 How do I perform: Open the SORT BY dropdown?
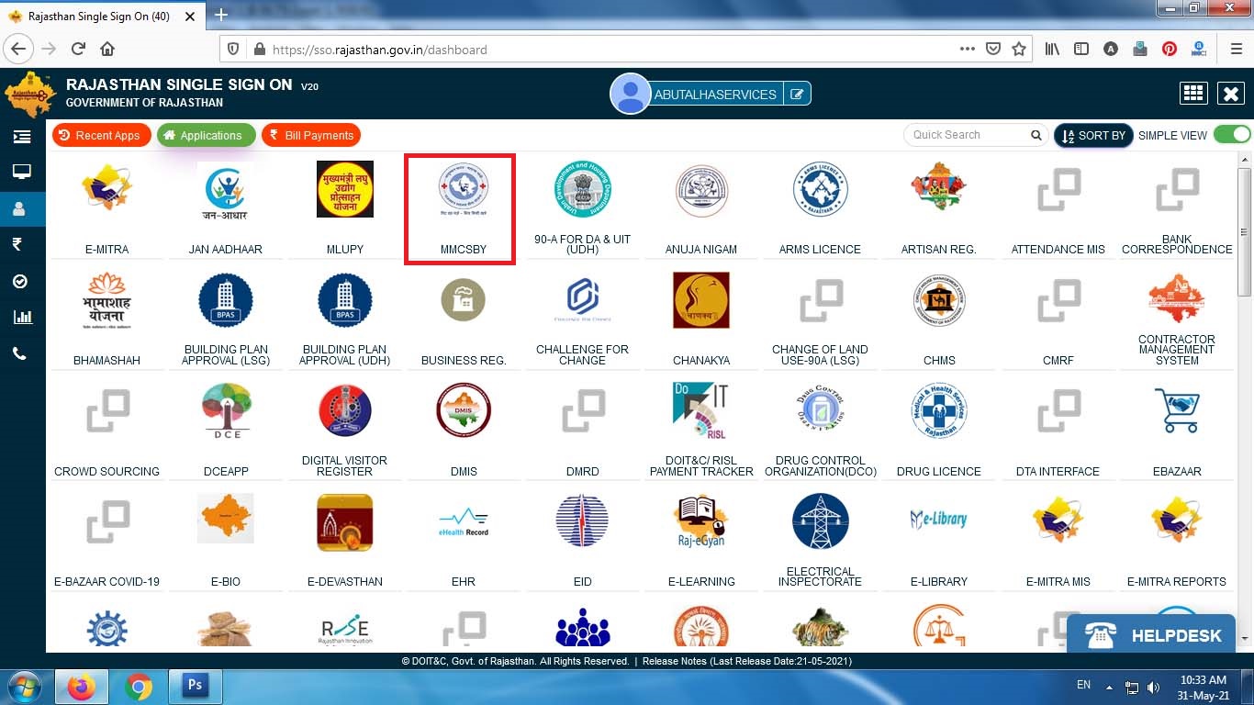click(1093, 135)
